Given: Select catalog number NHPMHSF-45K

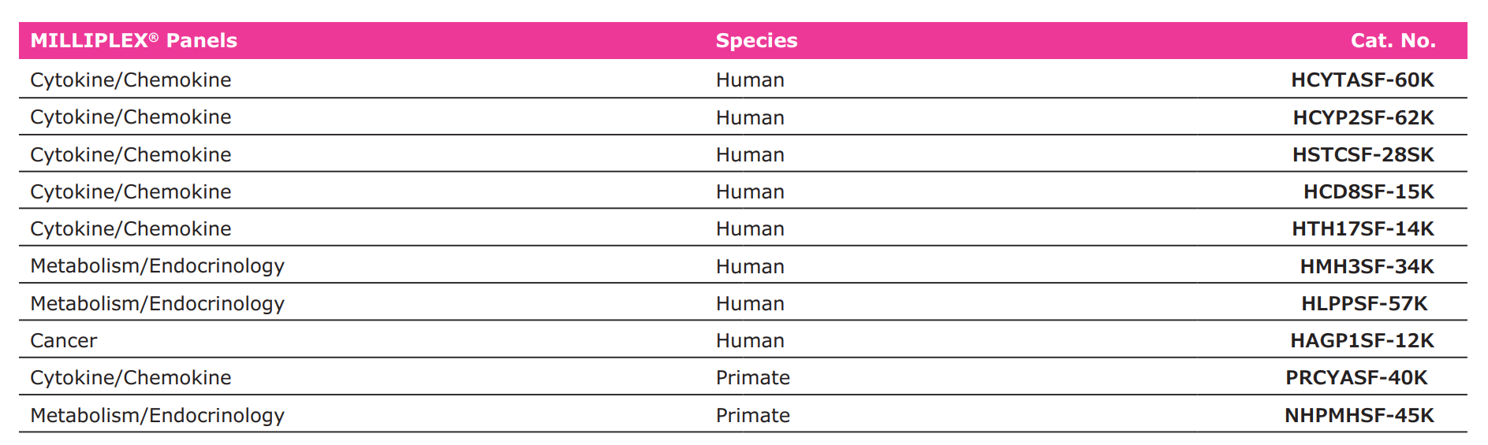Looking at the screenshot, I should click(1359, 416).
